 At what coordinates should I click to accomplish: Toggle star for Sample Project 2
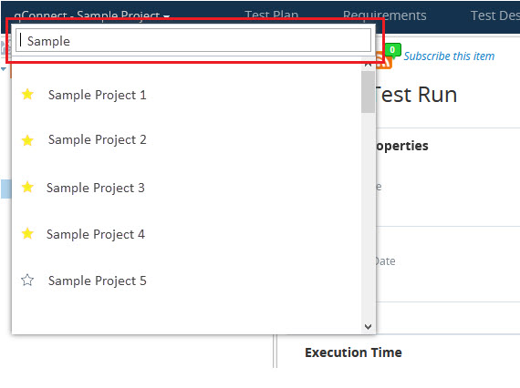(x=27, y=140)
